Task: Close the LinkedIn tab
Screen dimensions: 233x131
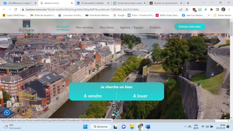Action: (x=108, y=3)
